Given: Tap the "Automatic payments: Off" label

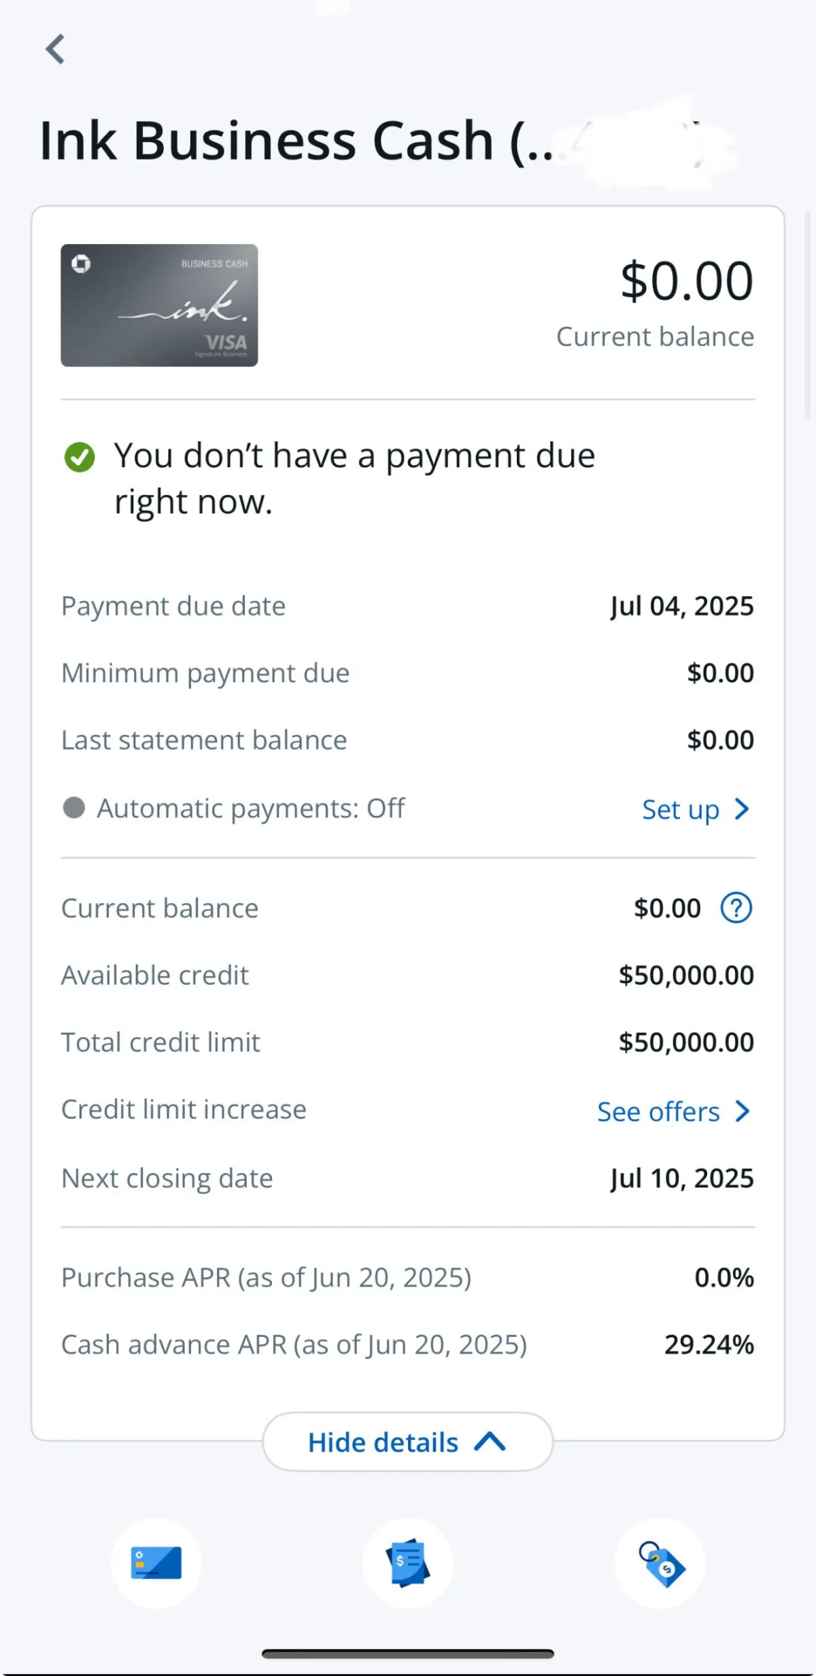Looking at the screenshot, I should (x=250, y=808).
